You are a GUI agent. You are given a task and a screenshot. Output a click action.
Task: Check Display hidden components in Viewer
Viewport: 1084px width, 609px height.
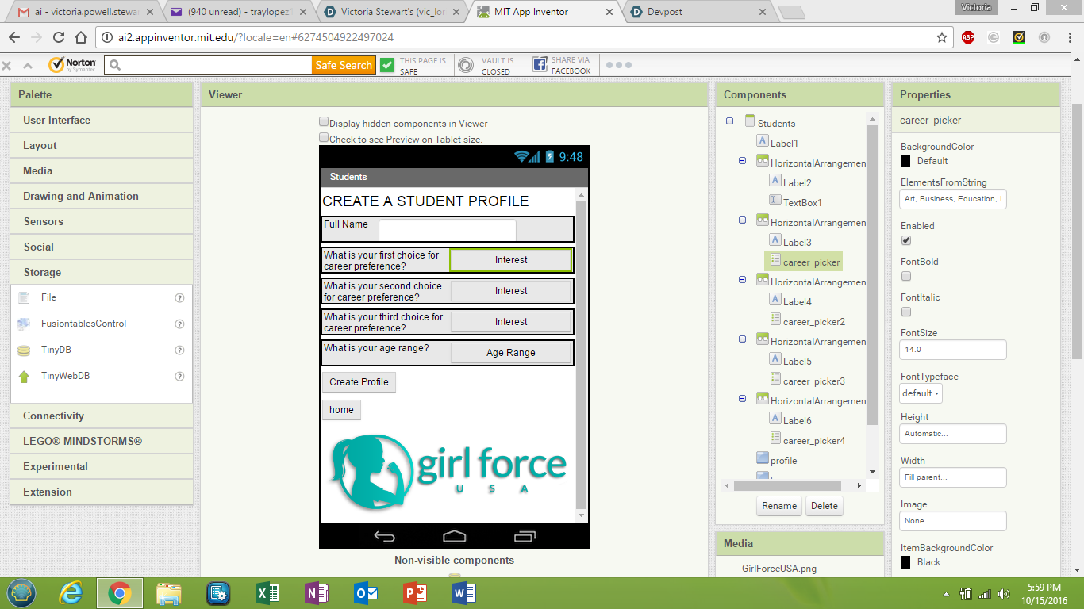point(324,121)
